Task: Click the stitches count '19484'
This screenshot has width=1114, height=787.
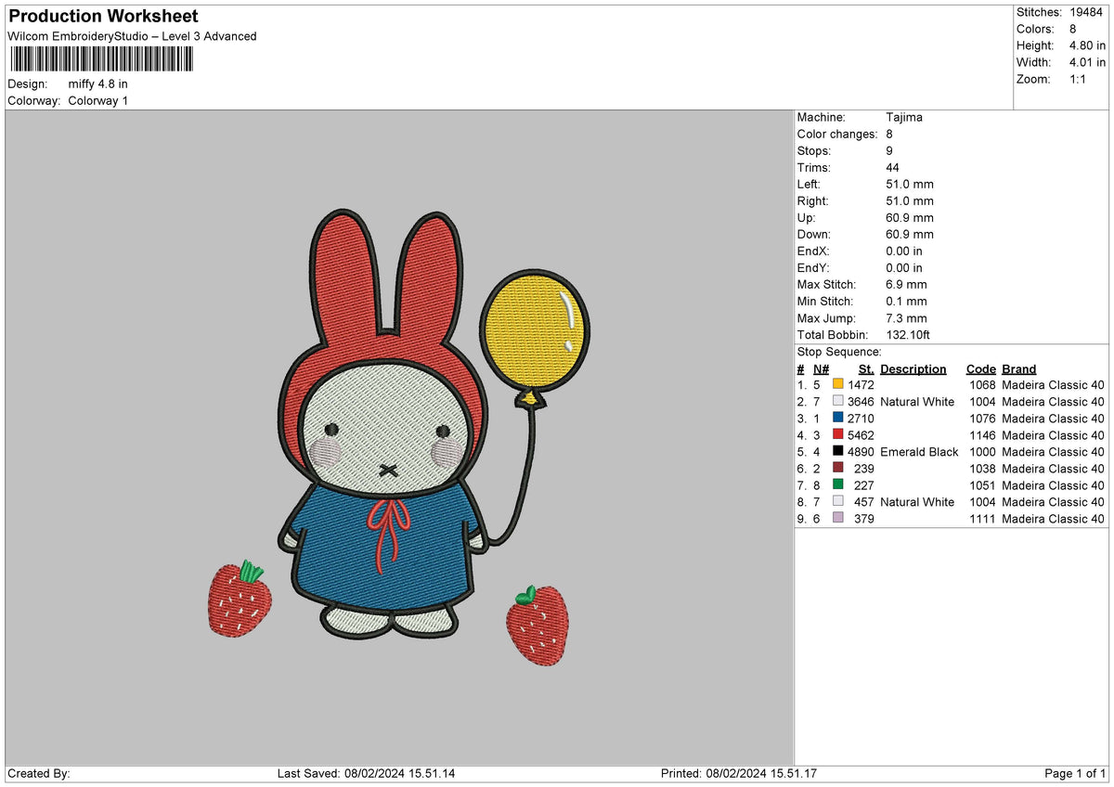Action: (1088, 13)
